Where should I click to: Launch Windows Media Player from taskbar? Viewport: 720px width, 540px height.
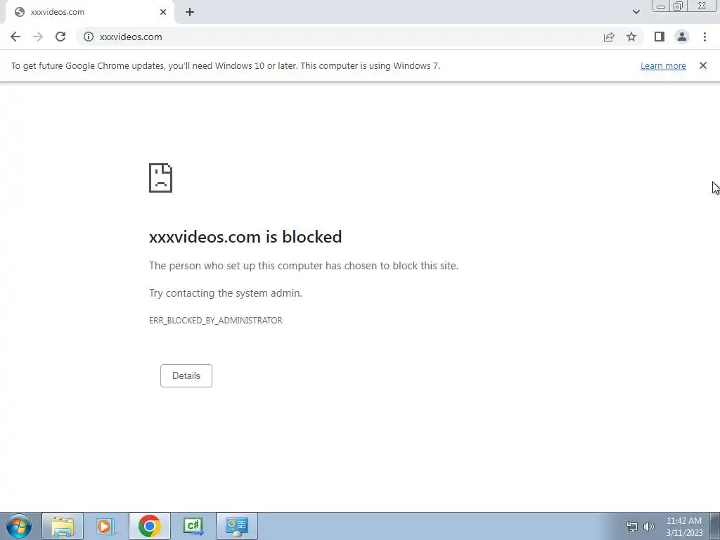(x=105, y=526)
